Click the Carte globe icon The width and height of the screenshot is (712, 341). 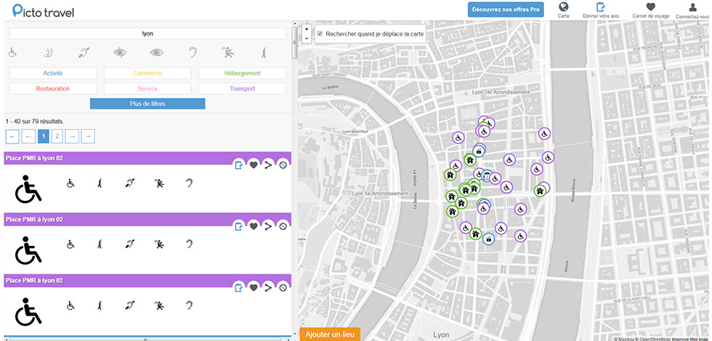click(563, 8)
